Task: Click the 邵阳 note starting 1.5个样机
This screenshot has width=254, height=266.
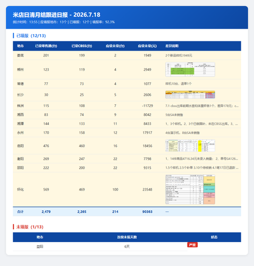Action: pos(202,168)
